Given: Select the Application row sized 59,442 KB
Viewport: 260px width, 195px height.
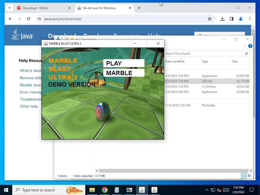Looking at the screenshot, I should click(x=207, y=92).
